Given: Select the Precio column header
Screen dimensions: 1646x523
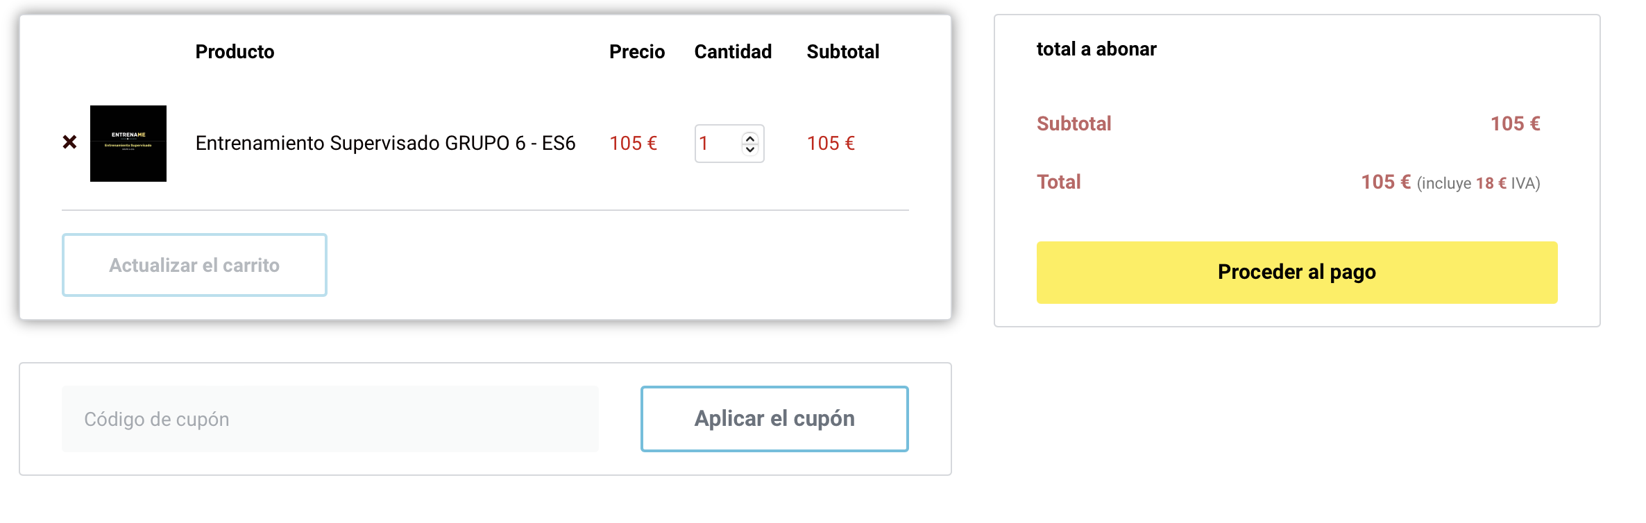Looking at the screenshot, I should pos(637,51).
